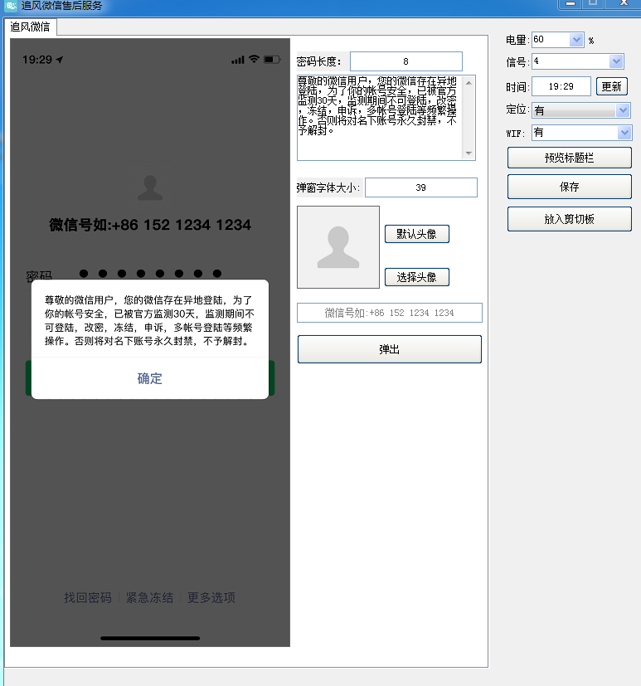The height and width of the screenshot is (686, 641).
Task: Click 确定 in the phone preview dialog
Action: coord(149,378)
